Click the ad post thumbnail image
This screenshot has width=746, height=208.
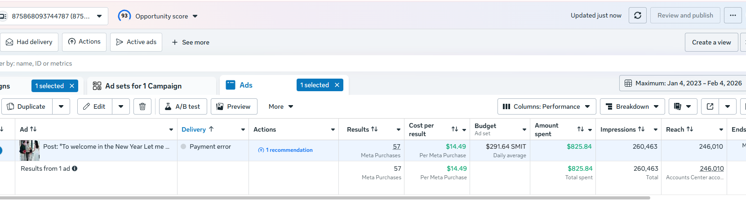[30, 150]
